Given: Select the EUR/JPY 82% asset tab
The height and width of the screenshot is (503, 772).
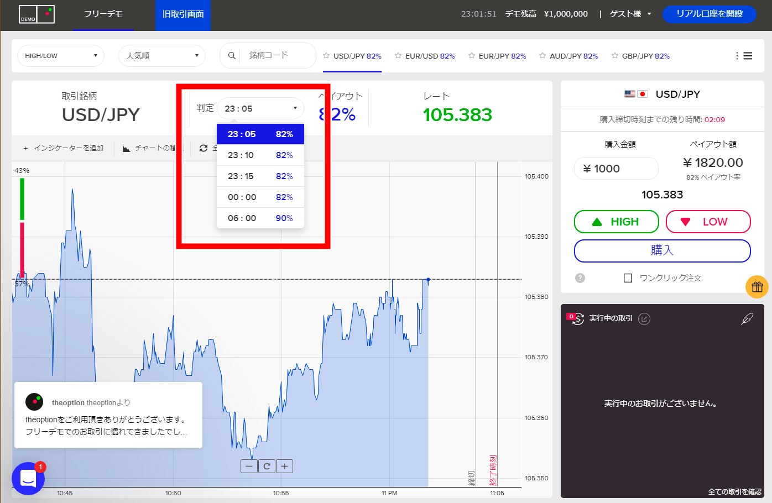Looking at the screenshot, I should pyautogui.click(x=502, y=56).
